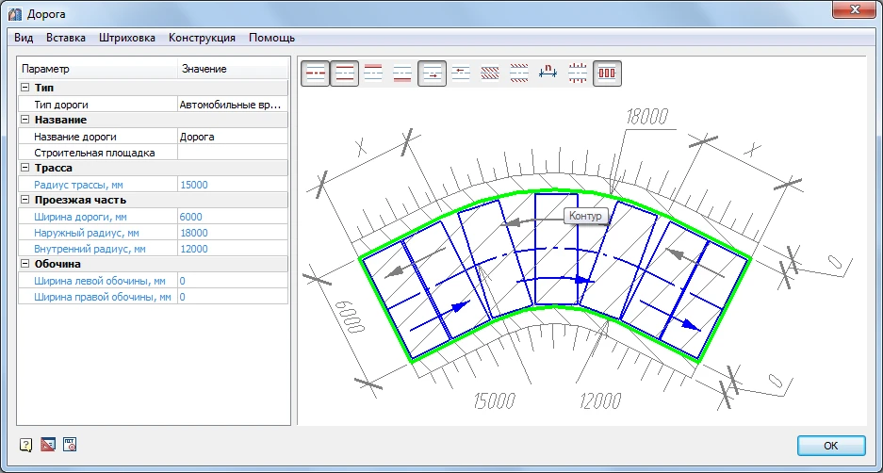Collapse the Проезжая часть section
Screen dimensions: 883x473
point(25,200)
